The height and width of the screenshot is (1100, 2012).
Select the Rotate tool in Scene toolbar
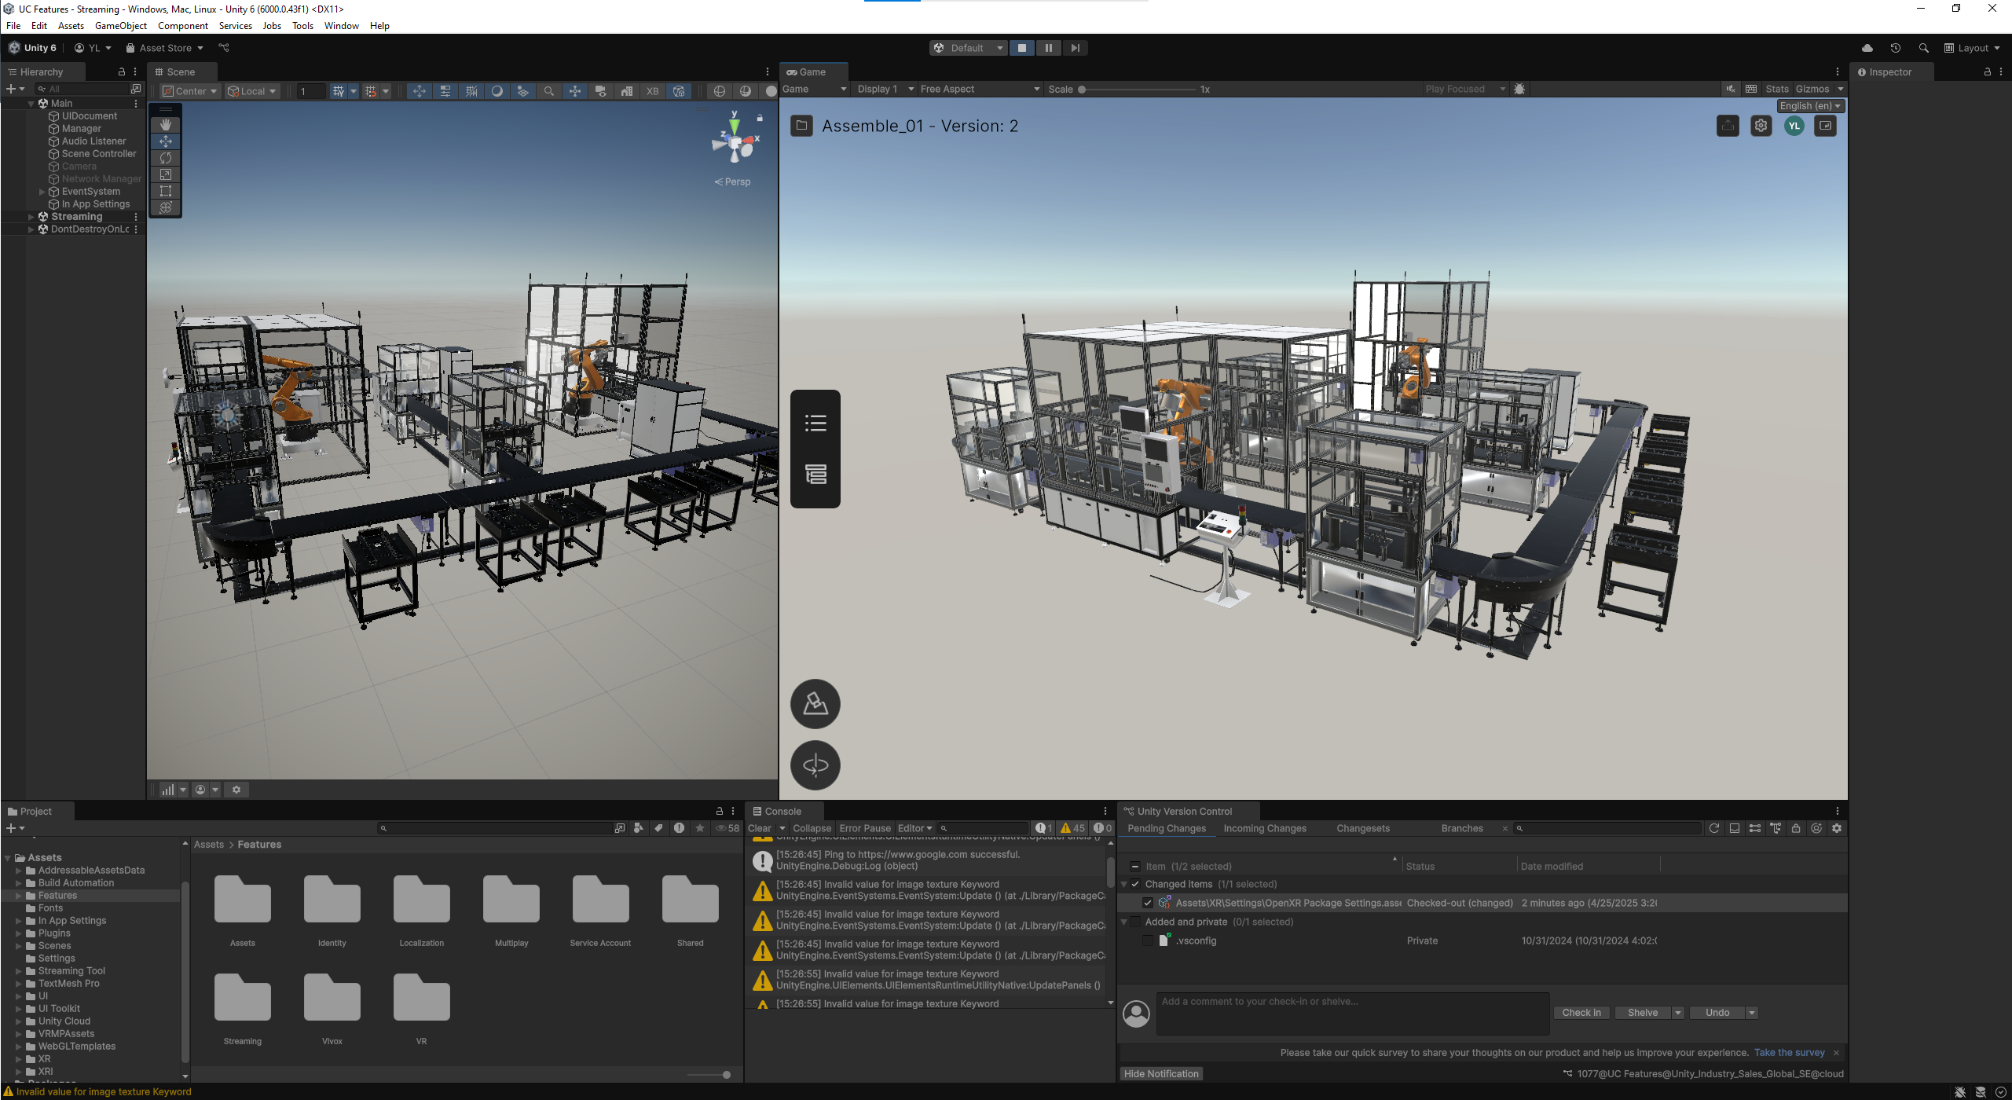[166, 158]
